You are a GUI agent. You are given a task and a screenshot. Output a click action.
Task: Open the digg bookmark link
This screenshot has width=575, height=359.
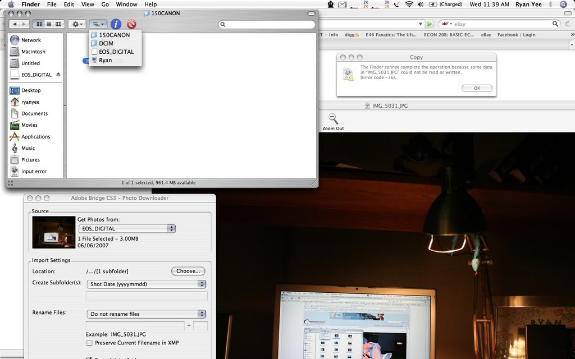point(352,35)
